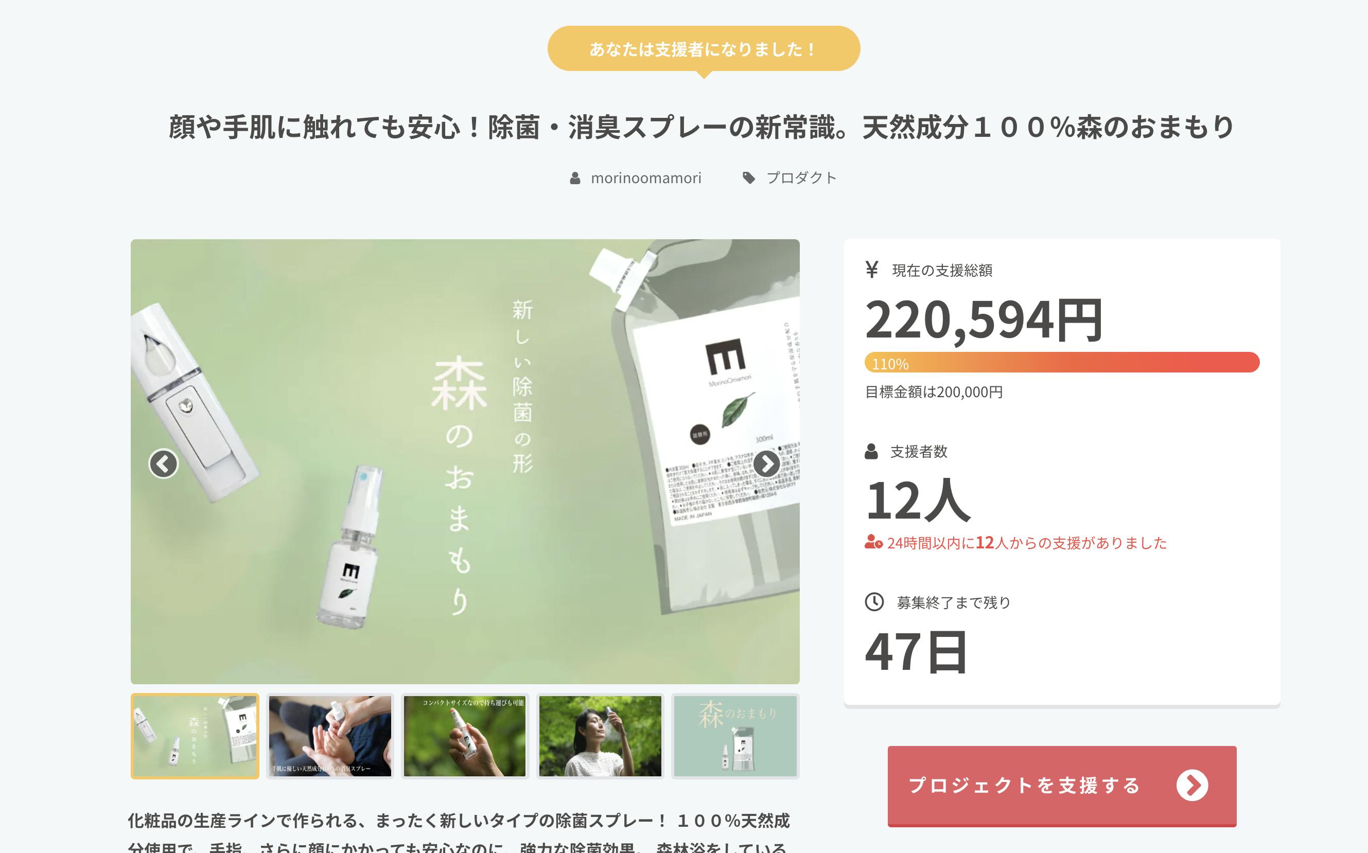The height and width of the screenshot is (853, 1368).
Task: Click the next slide arrow icon
Action: (766, 464)
